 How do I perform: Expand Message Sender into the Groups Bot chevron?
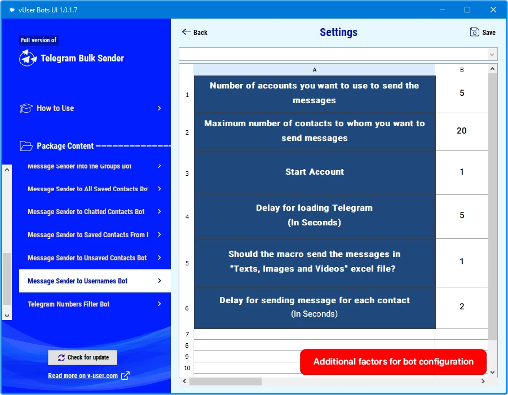tap(159, 166)
